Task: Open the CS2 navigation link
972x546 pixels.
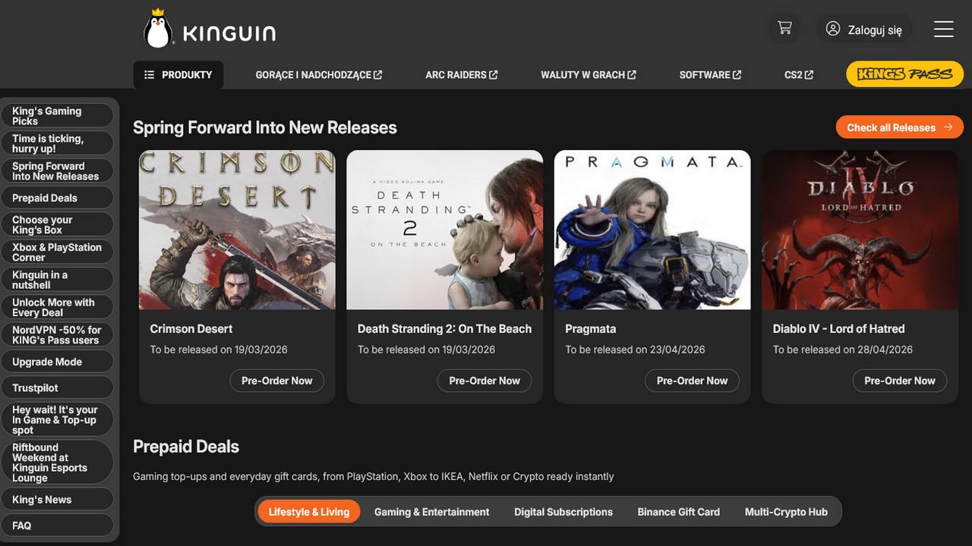Action: tap(798, 74)
